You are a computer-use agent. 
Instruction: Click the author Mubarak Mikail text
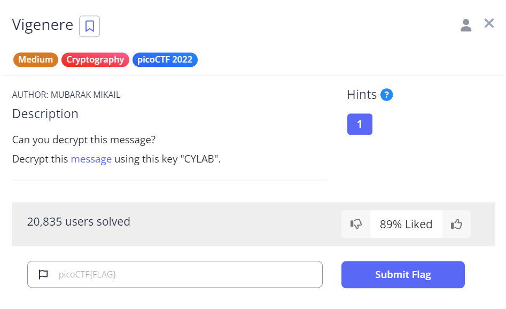[x=66, y=95]
